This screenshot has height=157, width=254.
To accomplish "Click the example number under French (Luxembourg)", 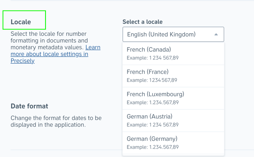I will tap(164, 102).
